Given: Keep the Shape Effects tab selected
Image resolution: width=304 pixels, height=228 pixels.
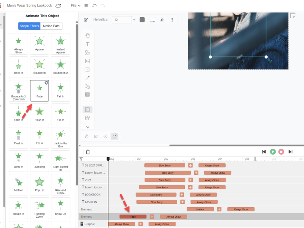Looking at the screenshot, I should pos(29,26).
